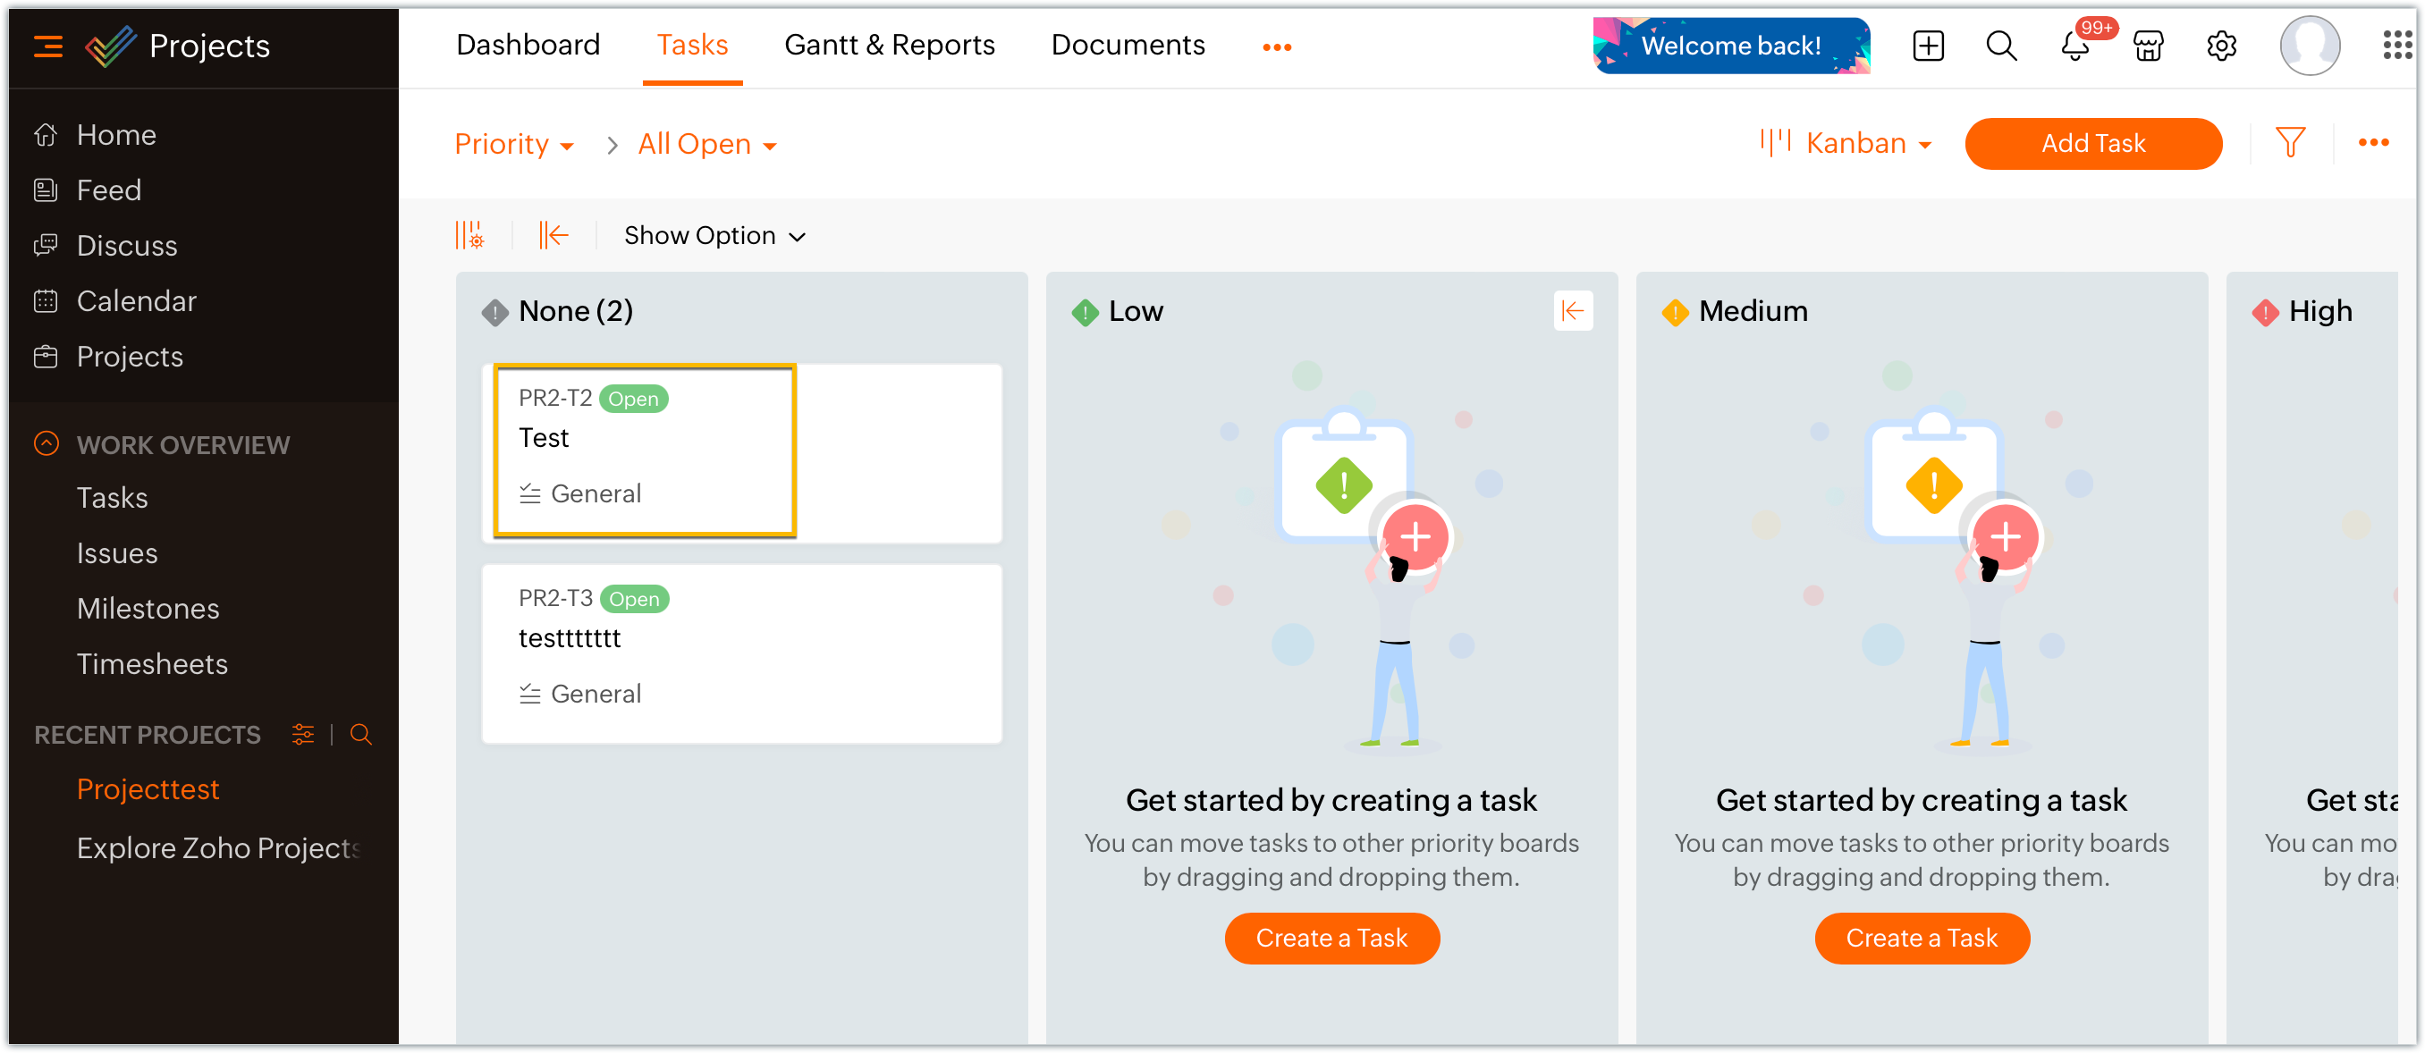
Task: Go to Home in the sidebar
Action: (115, 135)
